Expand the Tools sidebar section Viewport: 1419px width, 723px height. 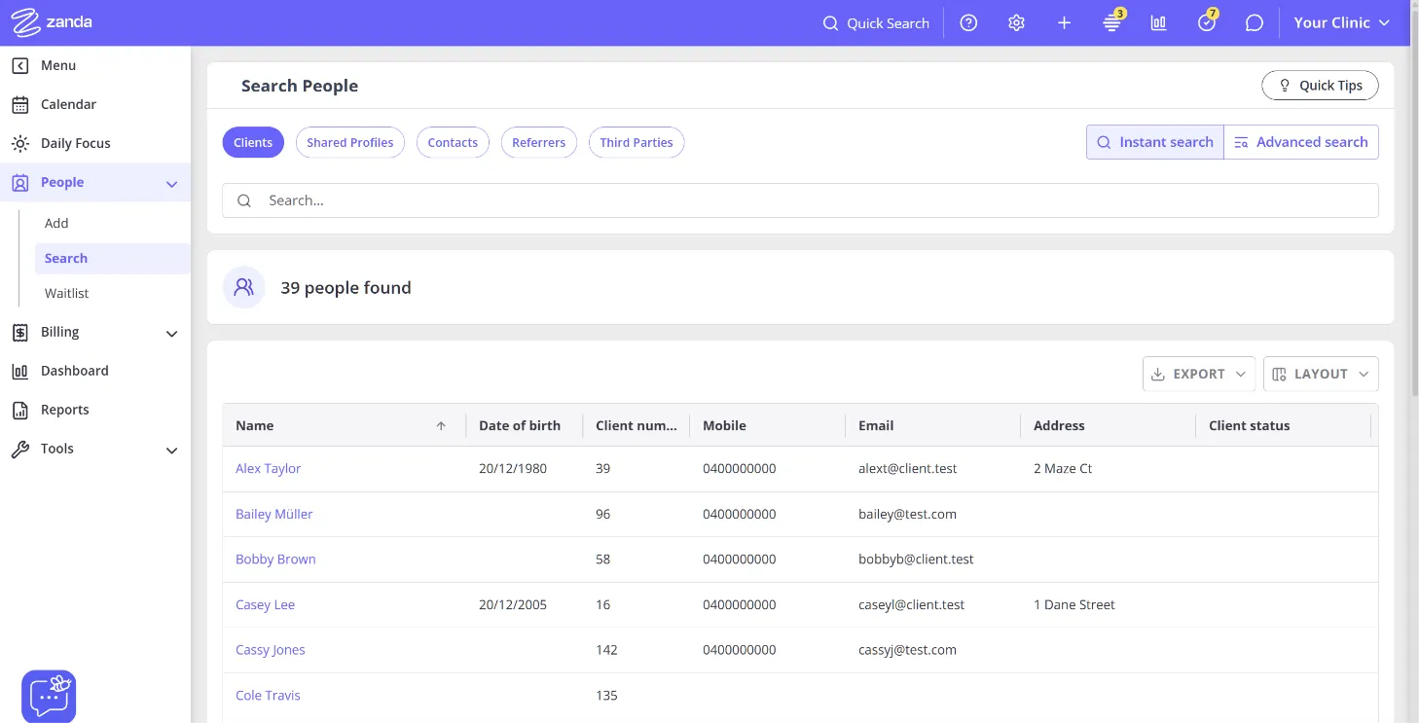172,450
